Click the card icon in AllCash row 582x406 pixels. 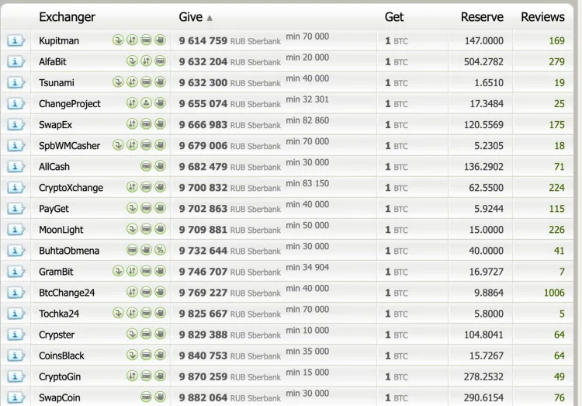[146, 166]
